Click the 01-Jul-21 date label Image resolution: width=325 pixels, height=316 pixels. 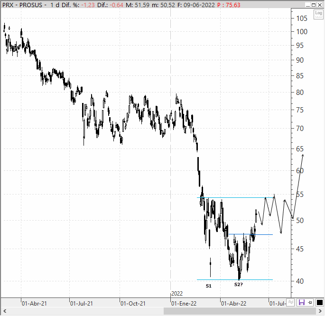point(82,304)
